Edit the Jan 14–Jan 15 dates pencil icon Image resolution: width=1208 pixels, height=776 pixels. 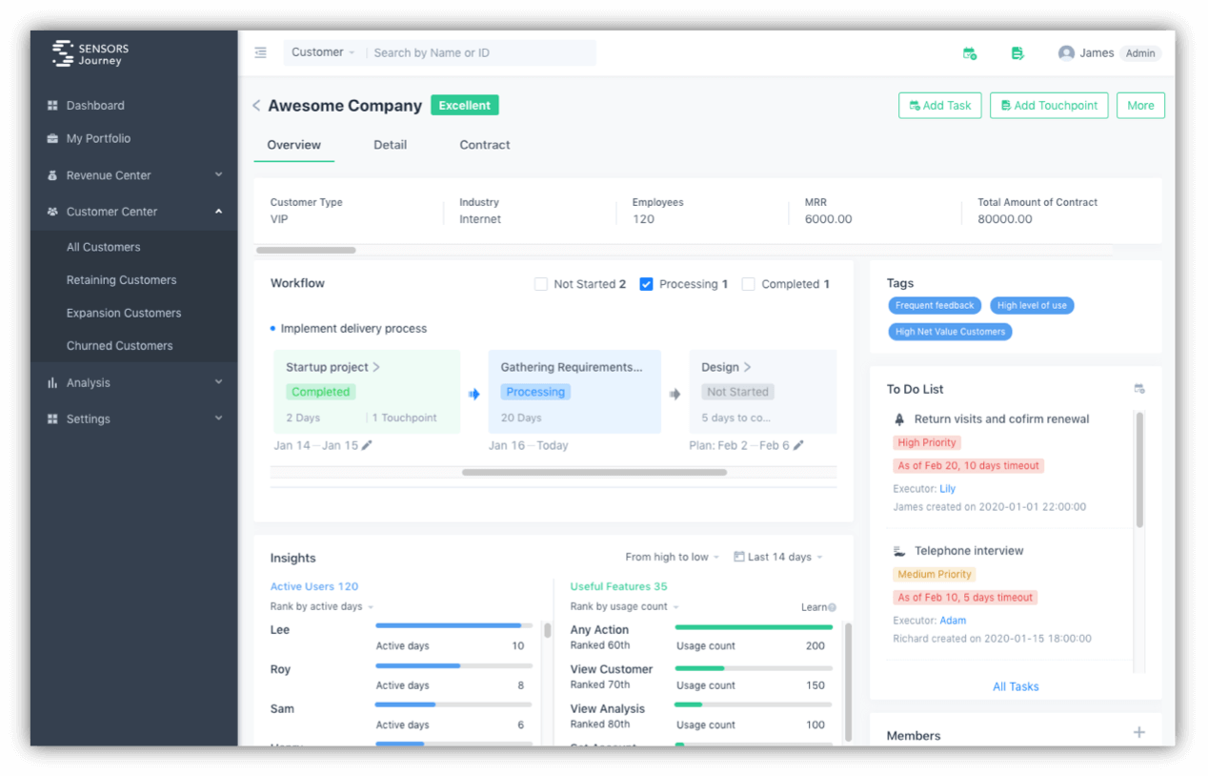367,445
